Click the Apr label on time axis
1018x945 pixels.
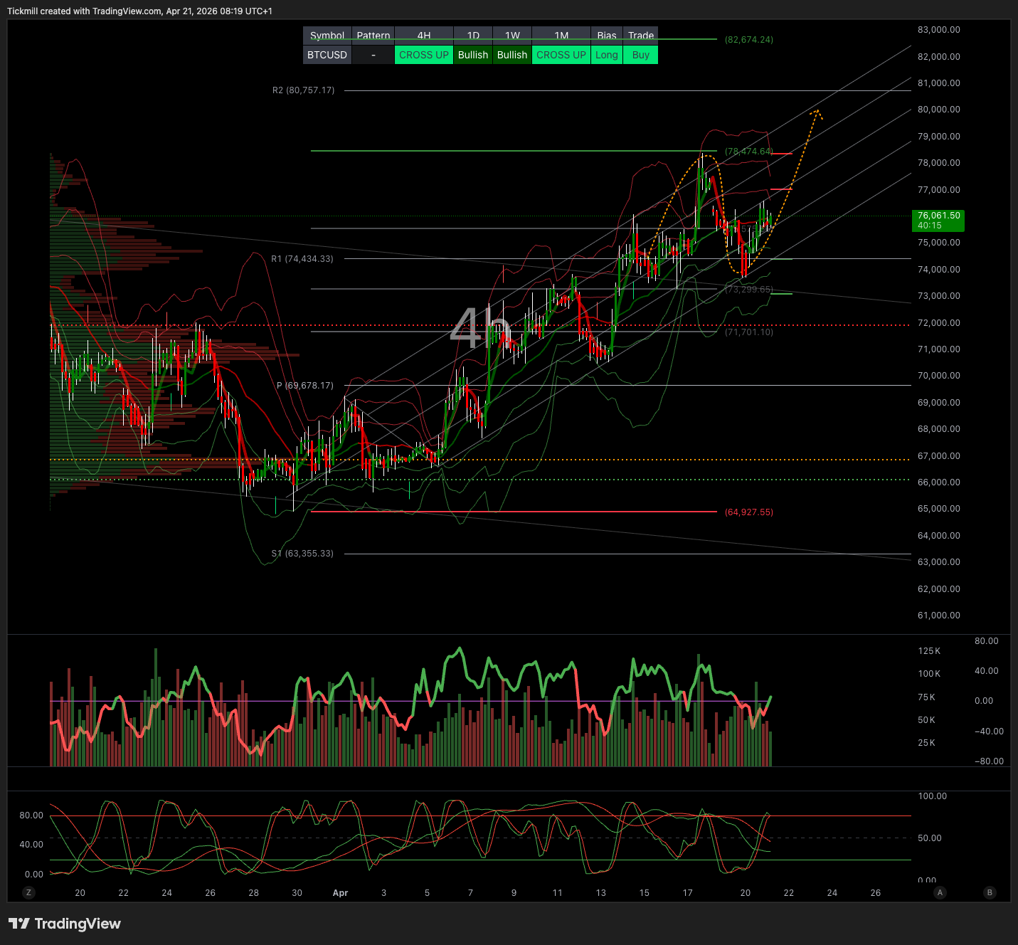[x=341, y=892]
